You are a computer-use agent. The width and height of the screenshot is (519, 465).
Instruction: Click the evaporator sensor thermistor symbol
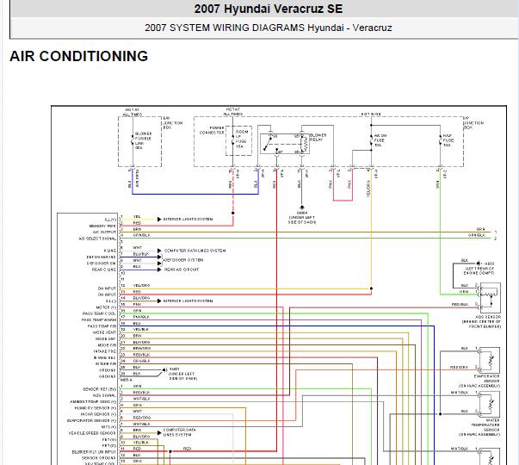[x=489, y=360]
